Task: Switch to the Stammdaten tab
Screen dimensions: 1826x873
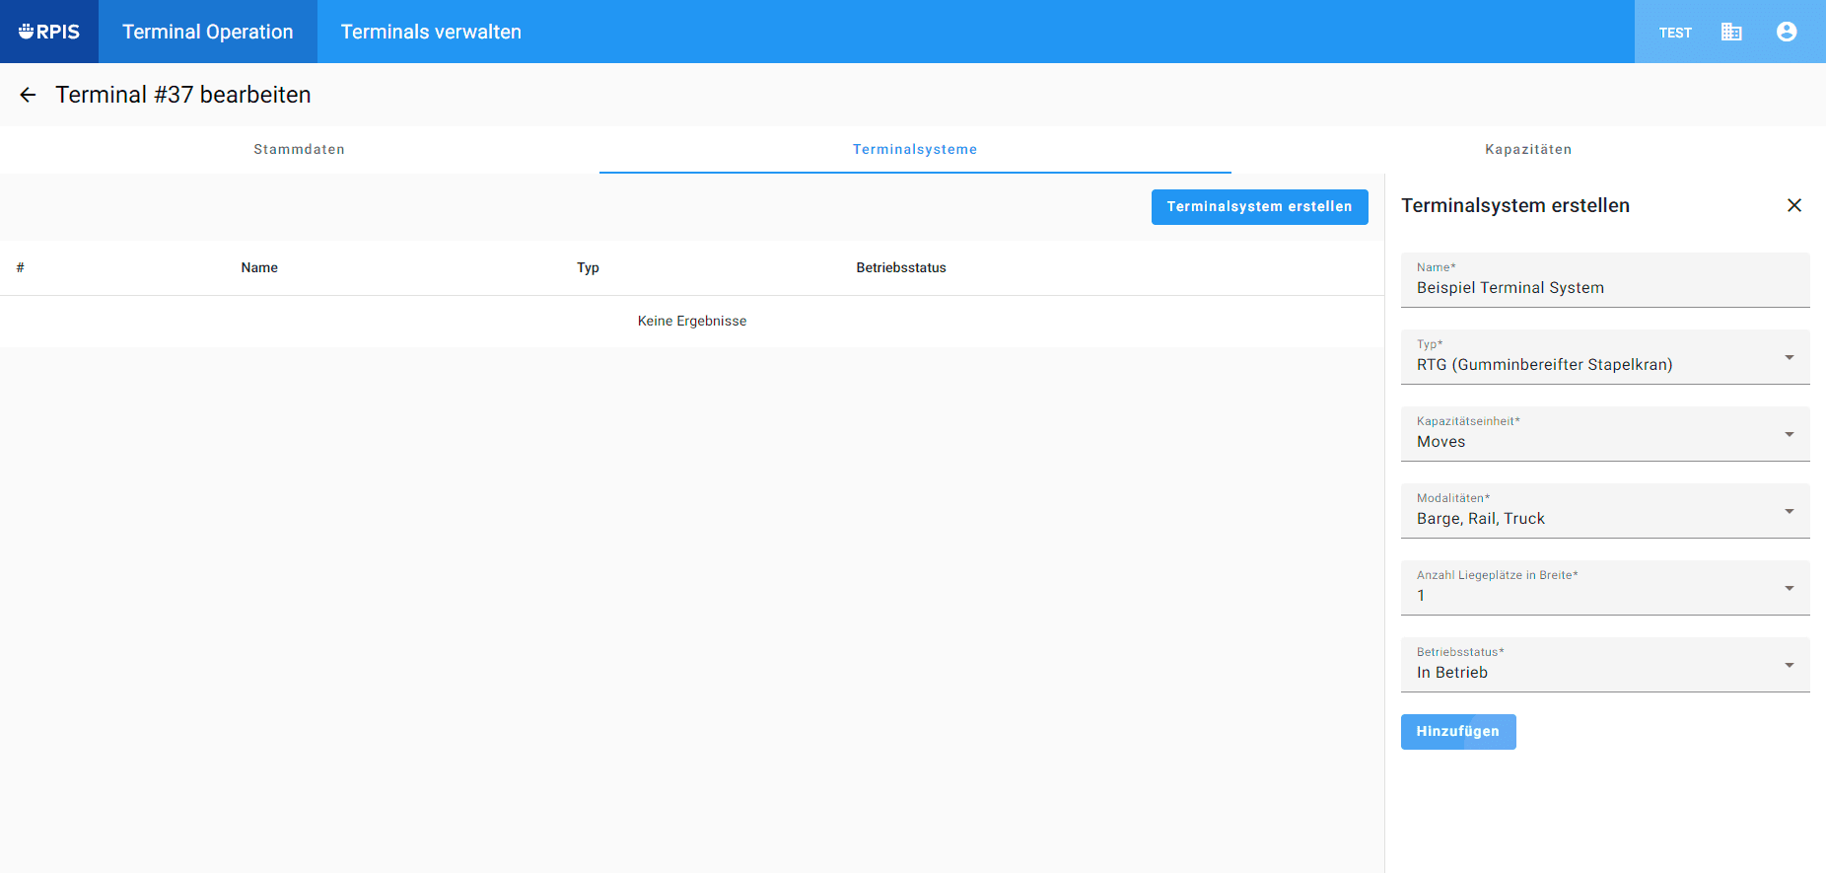Action: point(300,150)
